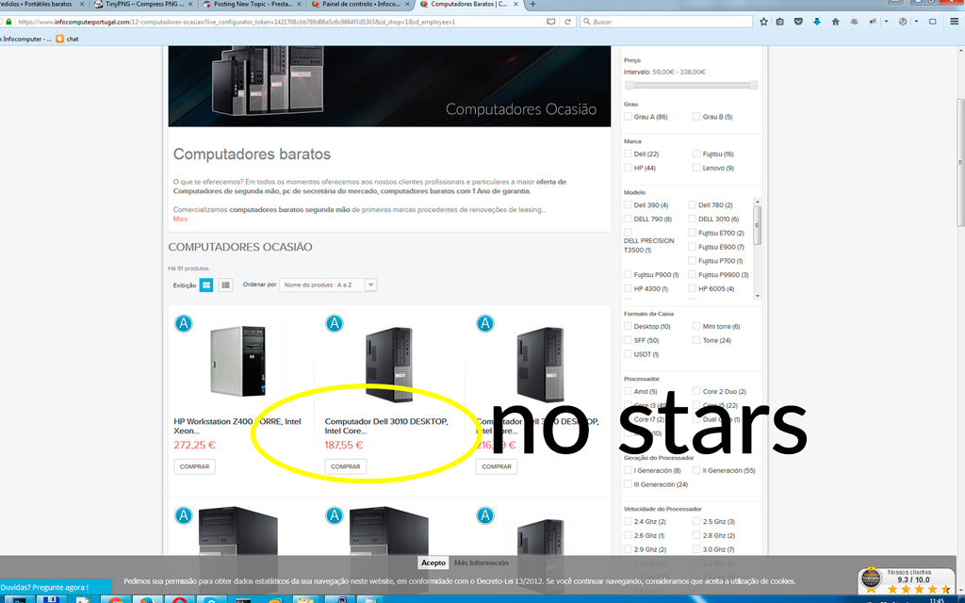Check the Grau B filter

(696, 116)
